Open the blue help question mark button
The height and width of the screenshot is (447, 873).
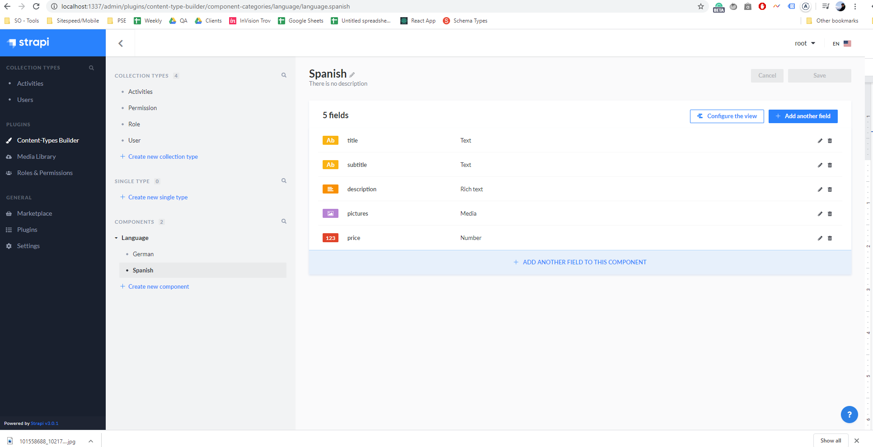coord(849,415)
